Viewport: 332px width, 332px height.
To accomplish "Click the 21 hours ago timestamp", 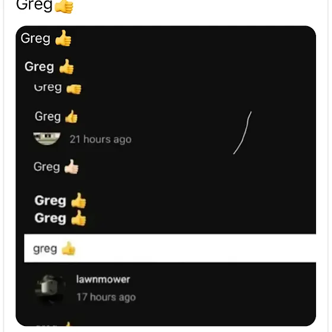I will (x=101, y=139).
